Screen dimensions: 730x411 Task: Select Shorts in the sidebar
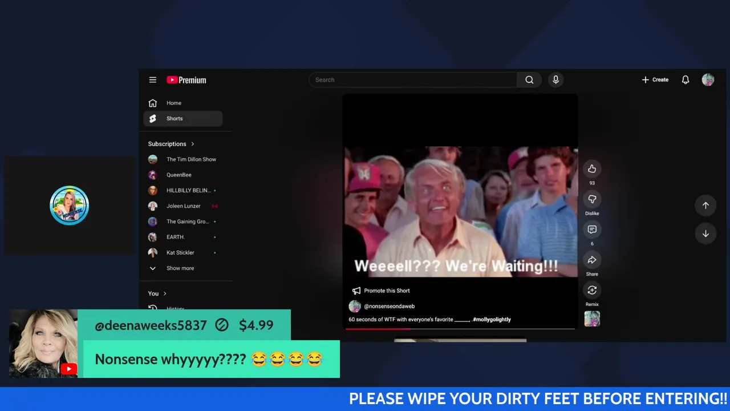pyautogui.click(x=182, y=119)
